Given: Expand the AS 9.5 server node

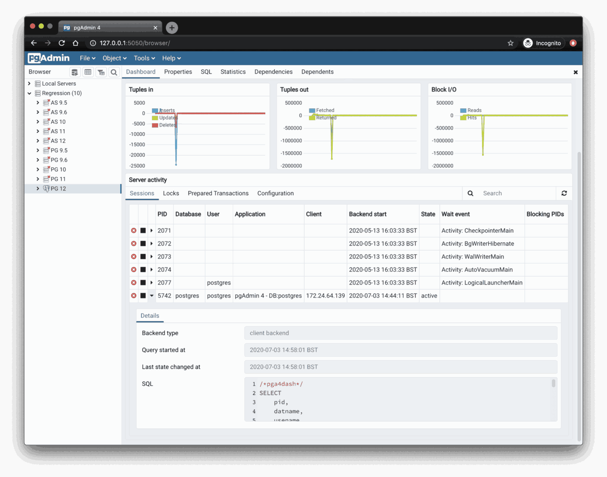Looking at the screenshot, I should coord(38,102).
